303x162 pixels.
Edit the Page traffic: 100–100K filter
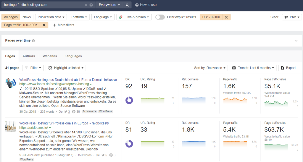(21, 25)
